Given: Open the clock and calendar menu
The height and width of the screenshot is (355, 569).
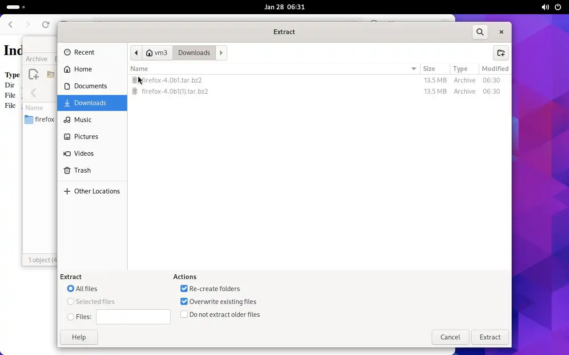Looking at the screenshot, I should pos(284,7).
